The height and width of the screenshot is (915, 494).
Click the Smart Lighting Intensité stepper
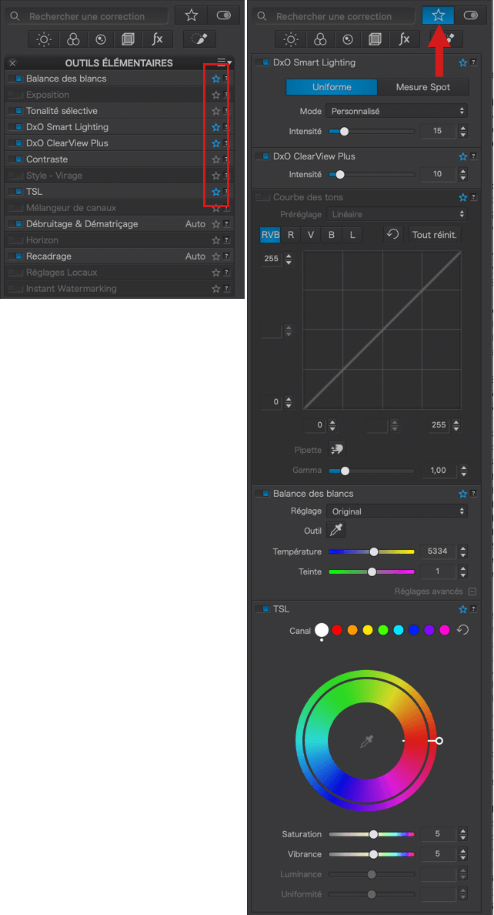(463, 131)
